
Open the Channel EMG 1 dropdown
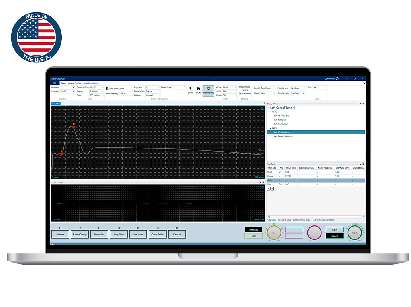click(67, 92)
